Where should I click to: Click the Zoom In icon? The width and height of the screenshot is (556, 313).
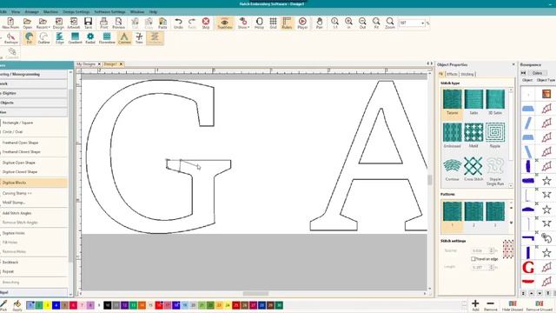click(x=348, y=23)
